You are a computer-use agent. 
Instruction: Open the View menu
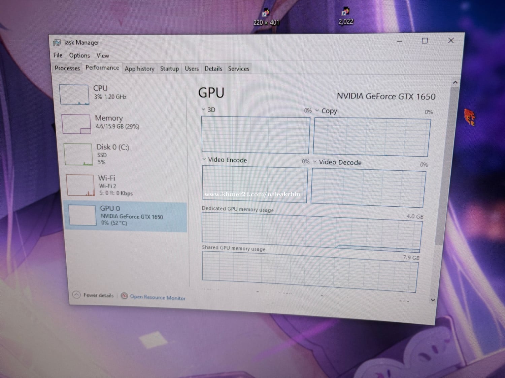click(103, 56)
